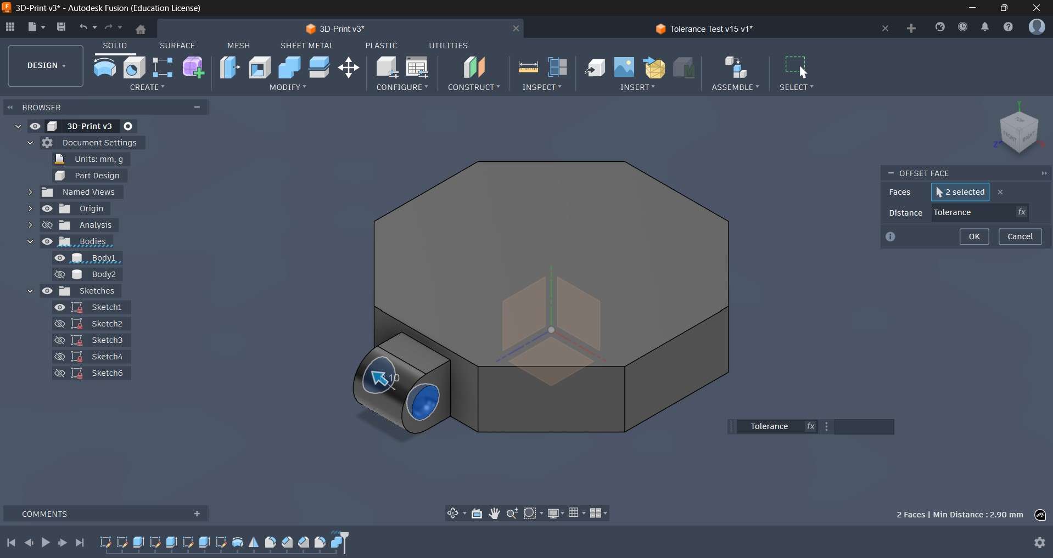Select the Offset Face tool in toolbar

(x=320, y=68)
